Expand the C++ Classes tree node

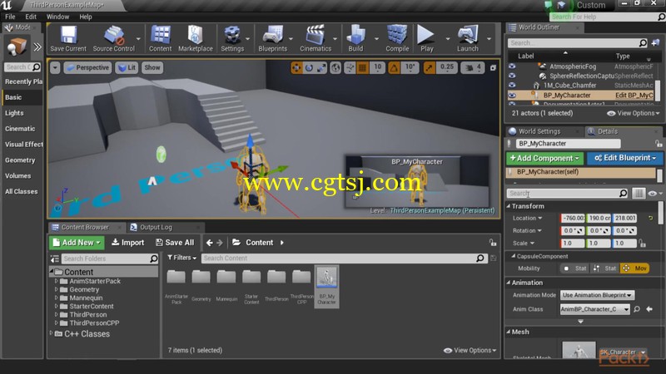click(52, 333)
